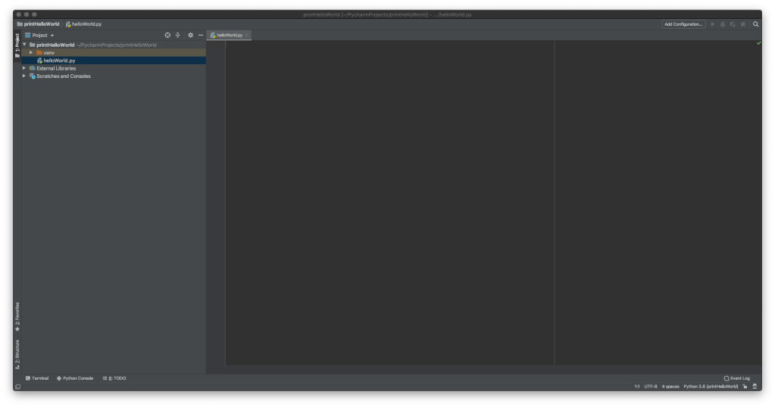Click the Search Everywhere magnifier icon
Viewport: 775px width, 407px height.
coord(755,24)
